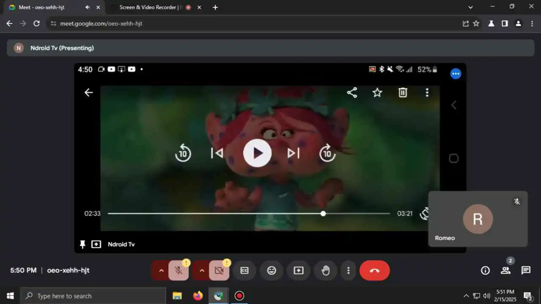
Task: Open File Explorer from taskbar
Action: click(177, 296)
